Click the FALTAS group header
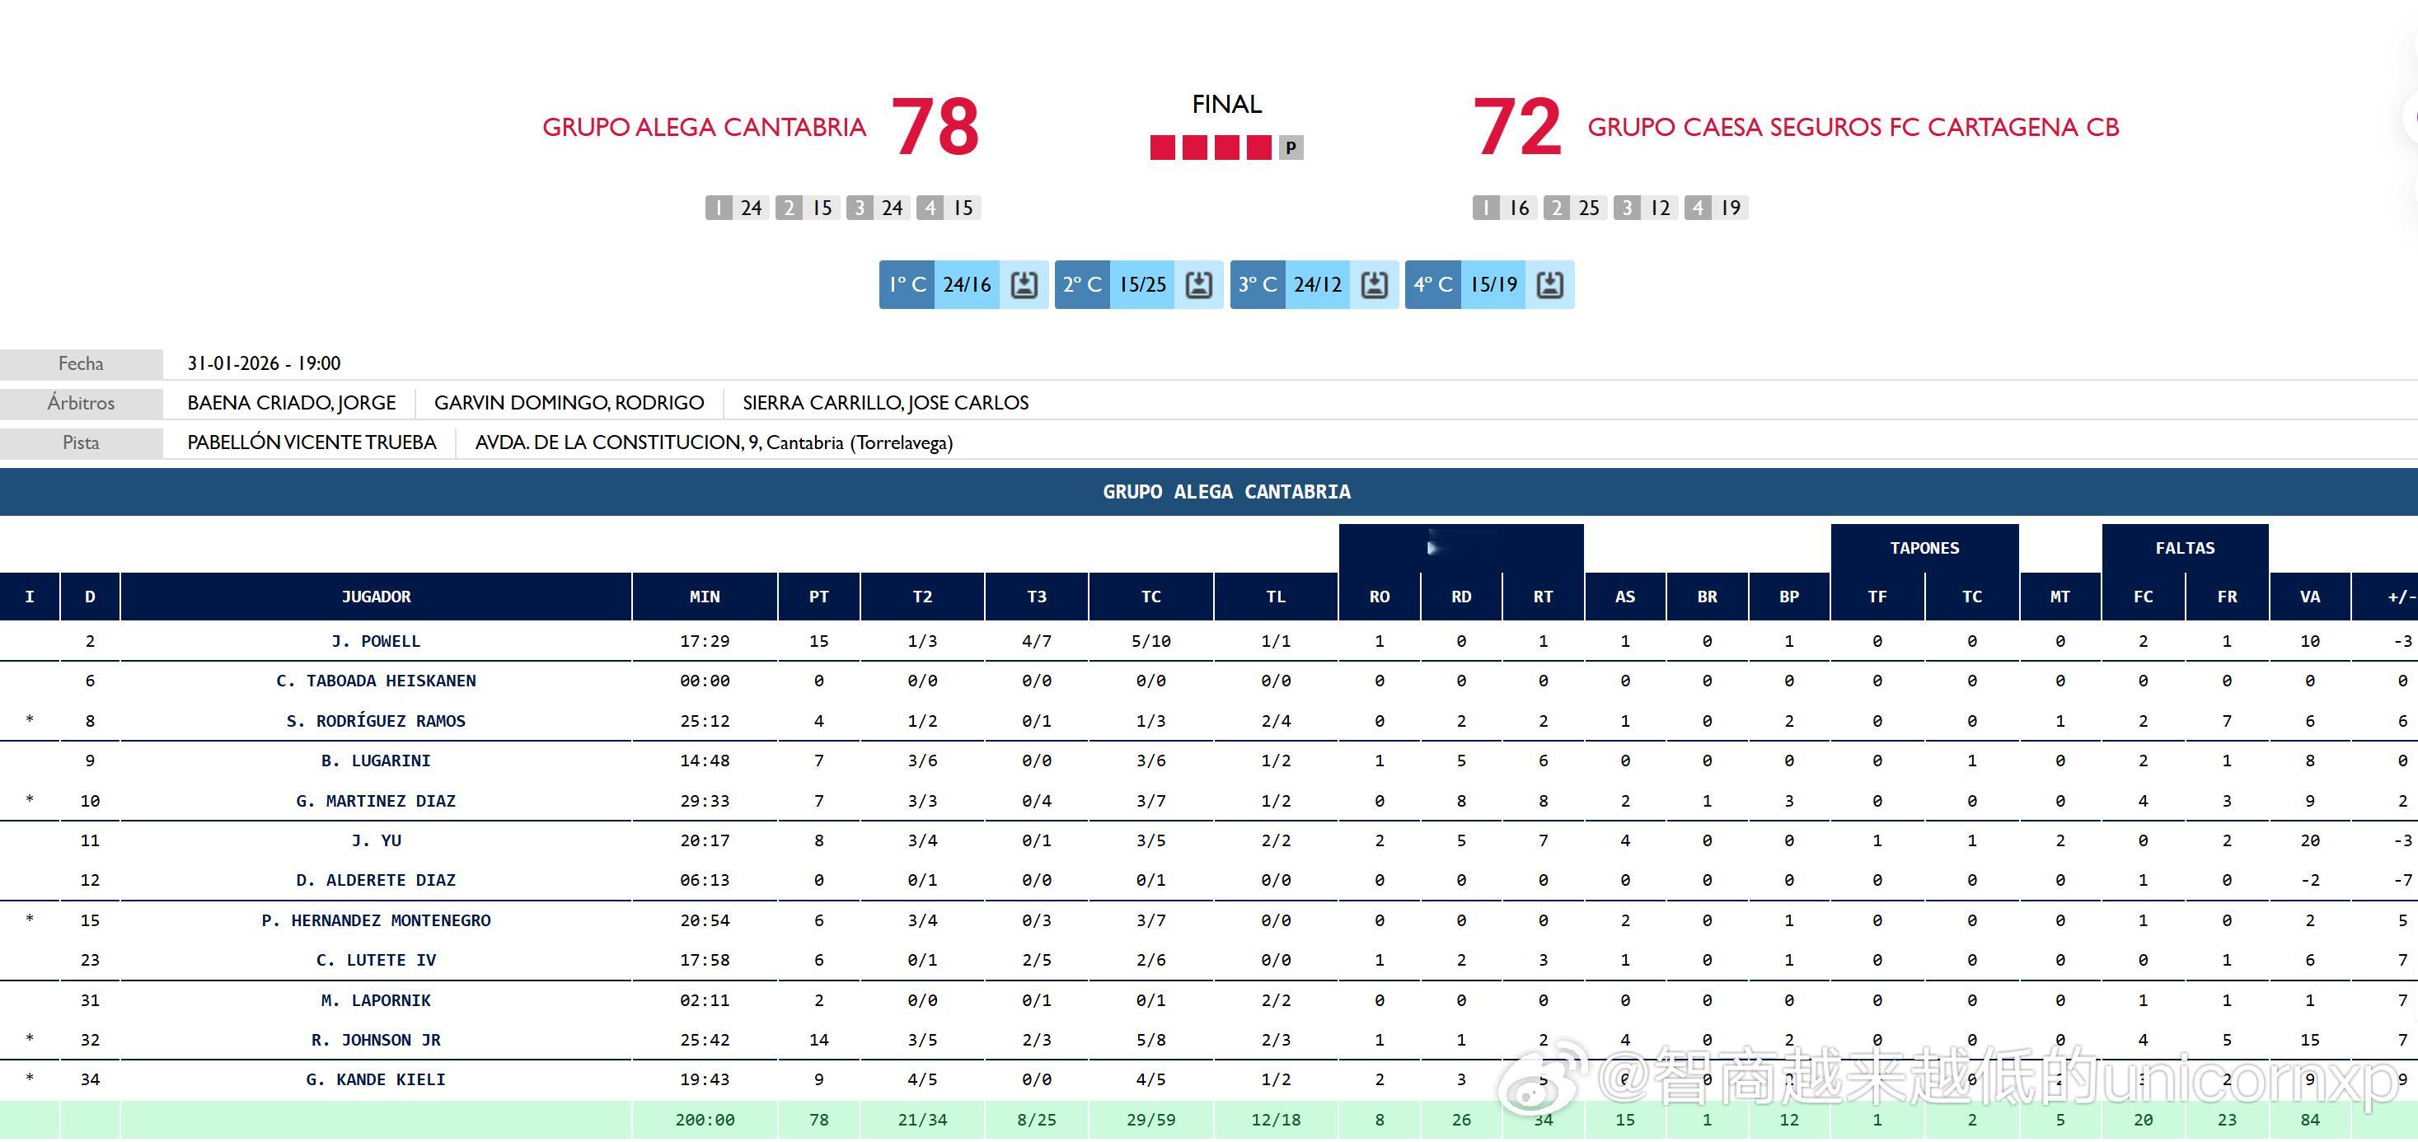Image resolution: width=2418 pixels, height=1142 pixels. [x=2184, y=548]
